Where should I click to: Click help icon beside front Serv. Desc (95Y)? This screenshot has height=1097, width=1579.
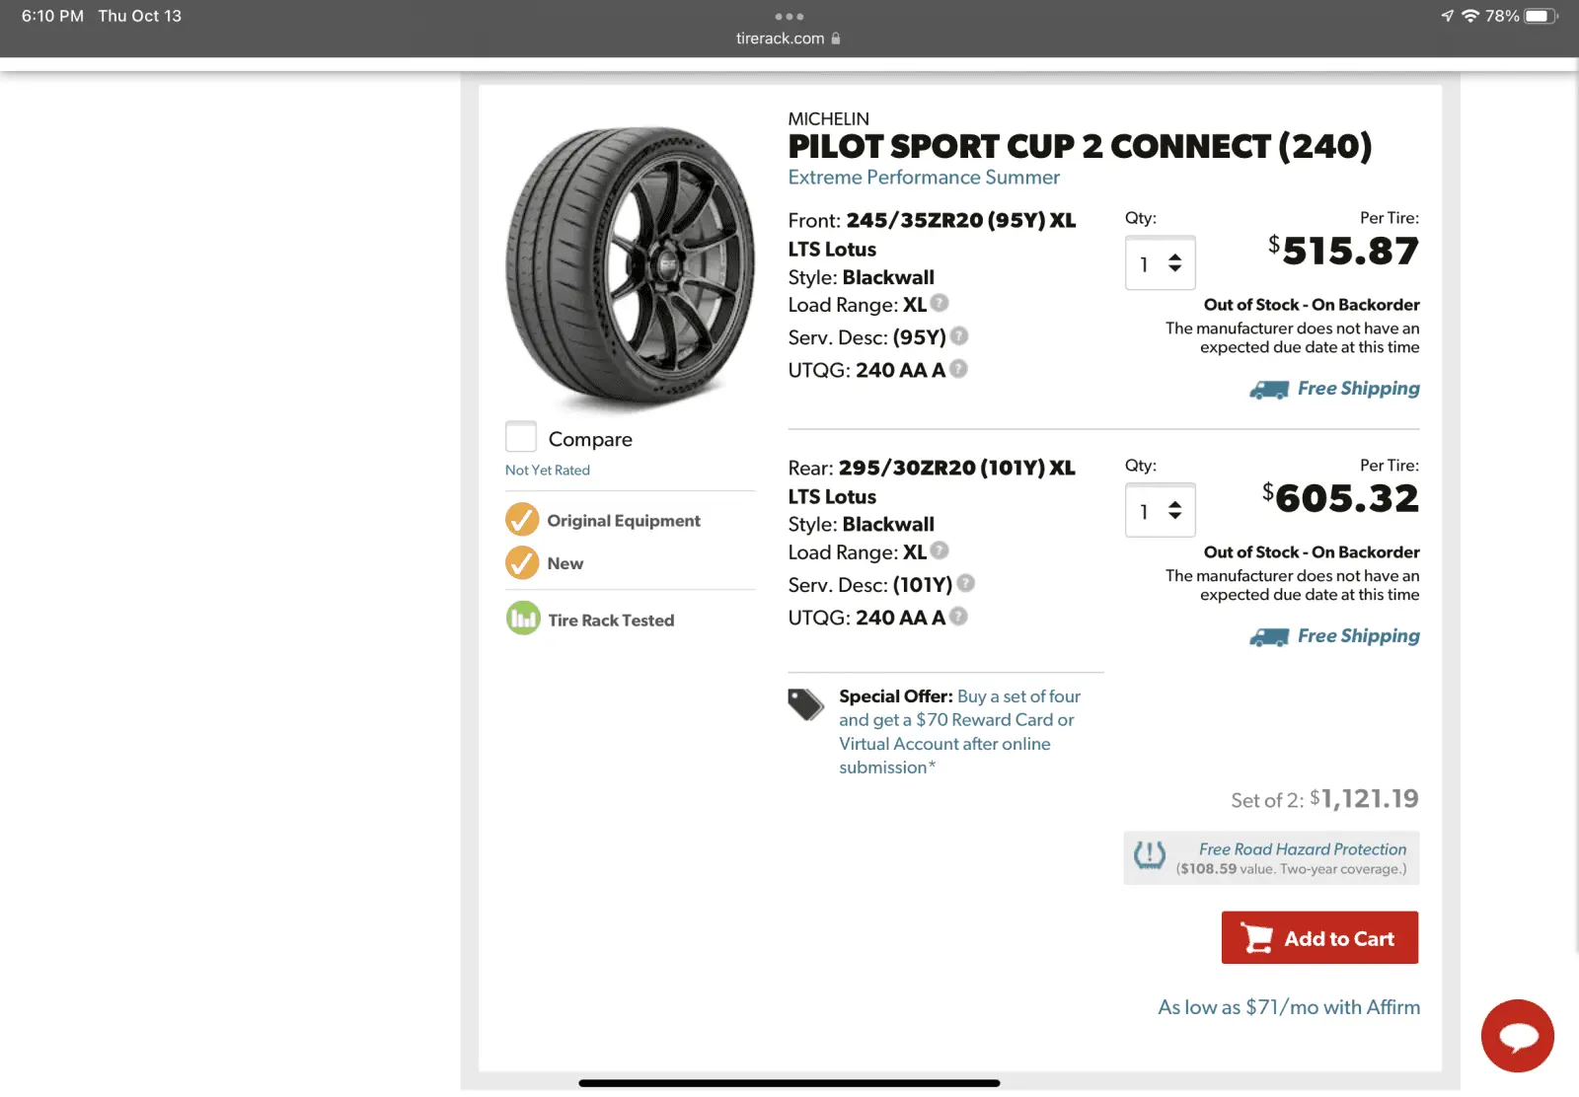tap(959, 336)
